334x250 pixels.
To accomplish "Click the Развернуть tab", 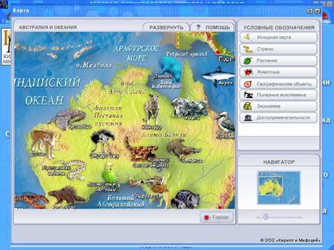I will click(x=166, y=27).
